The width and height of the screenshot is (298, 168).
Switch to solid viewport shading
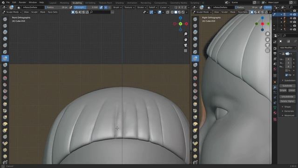tap(176, 12)
